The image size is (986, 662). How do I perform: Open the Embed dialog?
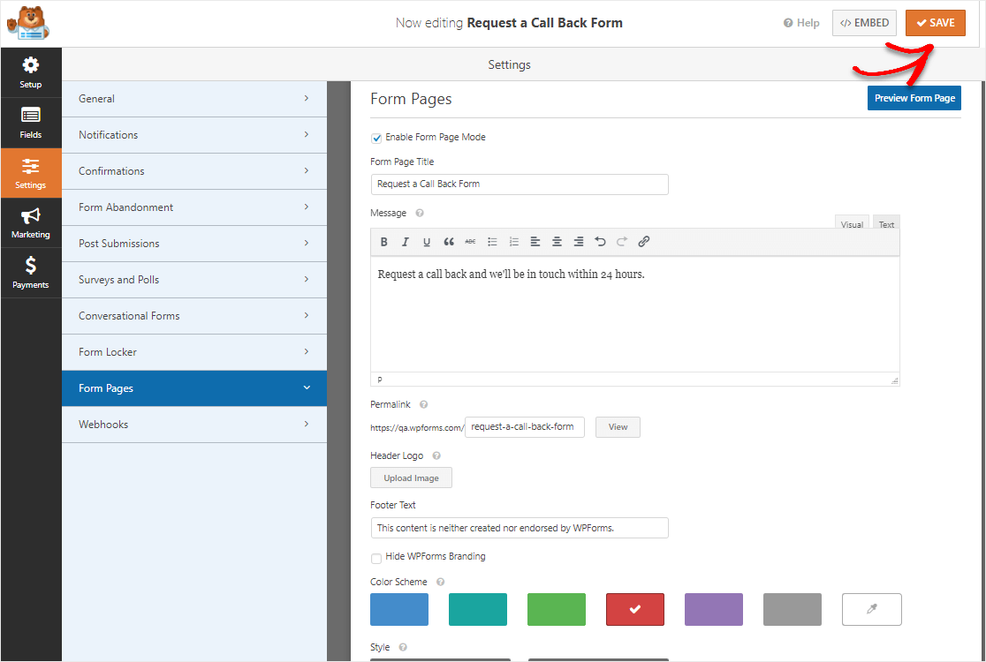pos(864,23)
